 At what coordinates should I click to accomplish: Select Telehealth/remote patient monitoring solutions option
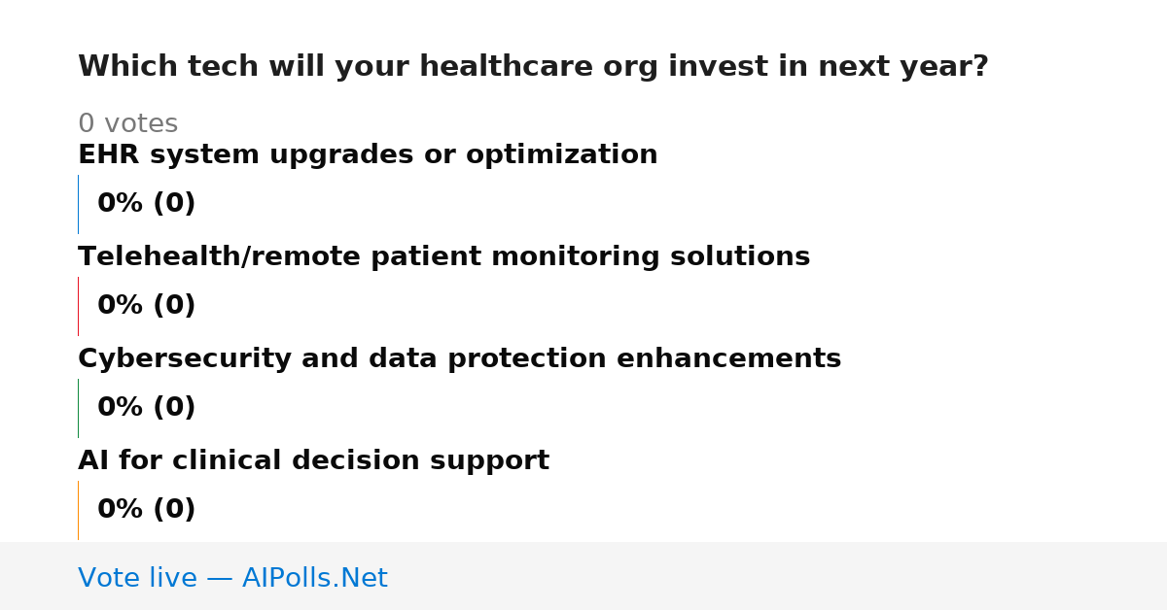coord(443,257)
